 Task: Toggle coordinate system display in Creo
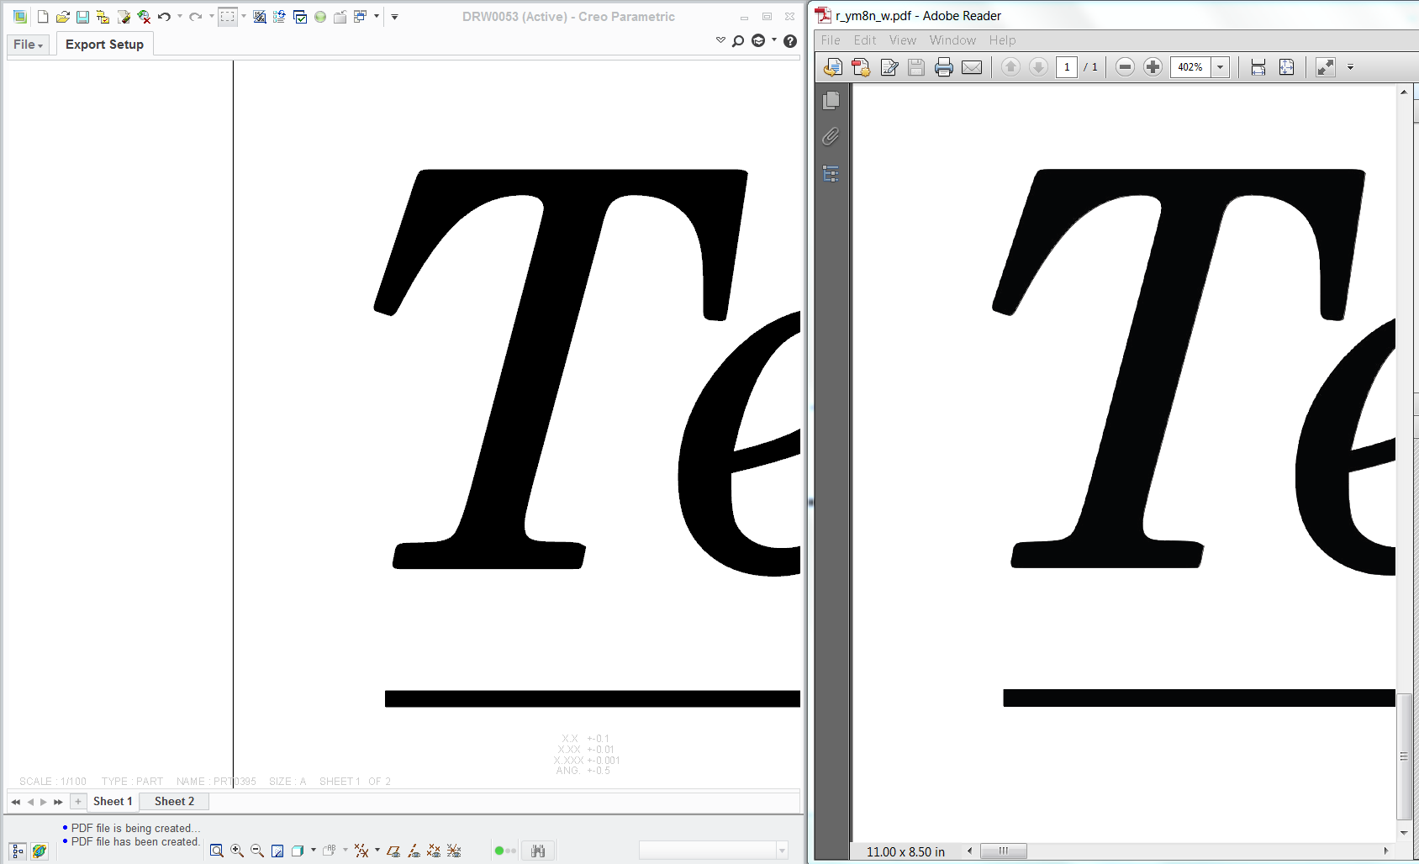(454, 851)
